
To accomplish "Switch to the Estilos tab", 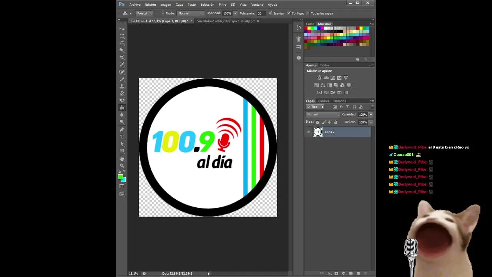I will point(325,65).
